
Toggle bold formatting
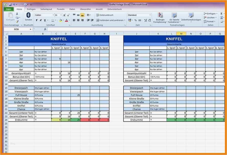click(37, 20)
